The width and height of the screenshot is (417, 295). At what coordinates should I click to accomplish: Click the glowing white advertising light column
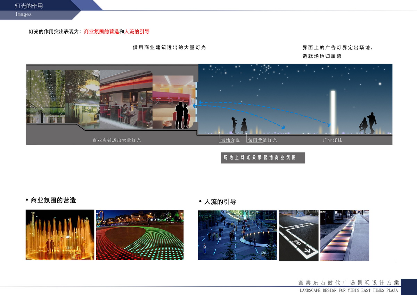coord(333,112)
